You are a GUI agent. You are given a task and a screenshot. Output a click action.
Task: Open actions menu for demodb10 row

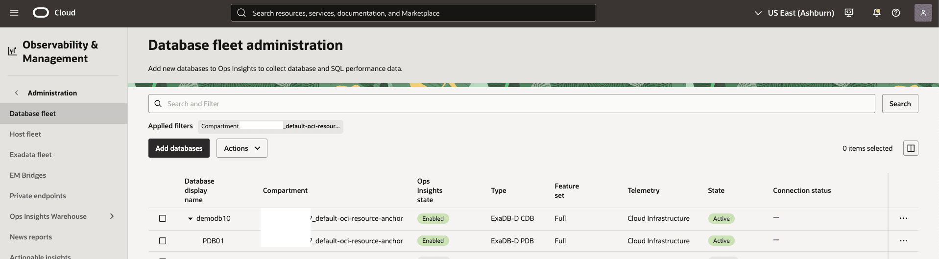pyautogui.click(x=904, y=218)
